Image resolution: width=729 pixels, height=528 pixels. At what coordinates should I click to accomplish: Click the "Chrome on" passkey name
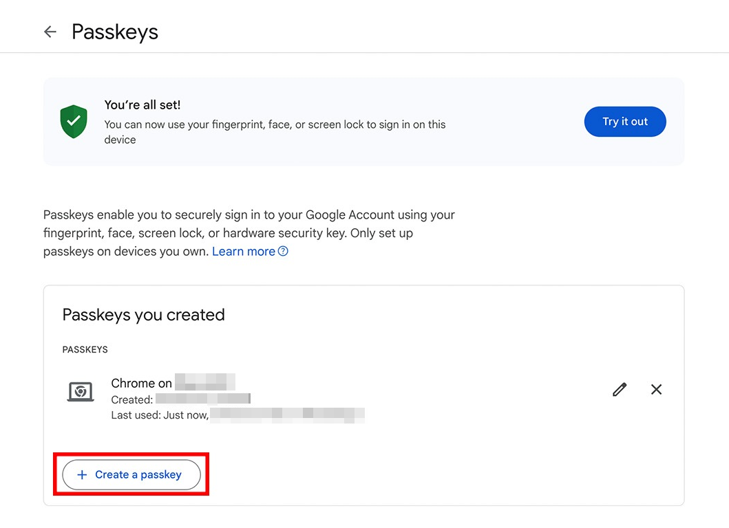(141, 383)
